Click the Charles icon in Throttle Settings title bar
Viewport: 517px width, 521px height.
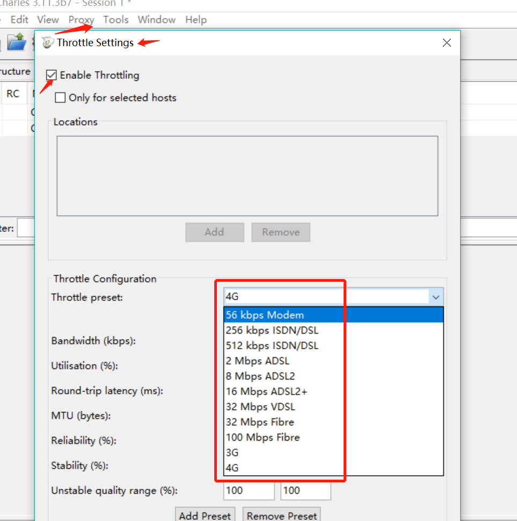[47, 42]
